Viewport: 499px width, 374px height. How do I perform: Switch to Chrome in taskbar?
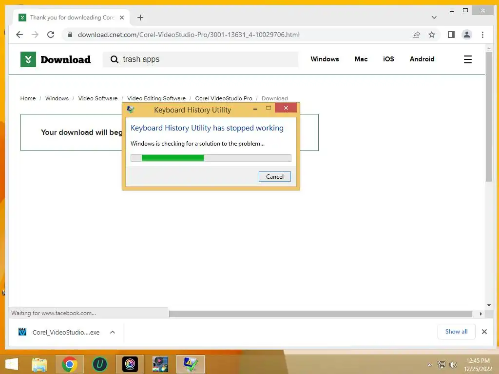coord(70,364)
